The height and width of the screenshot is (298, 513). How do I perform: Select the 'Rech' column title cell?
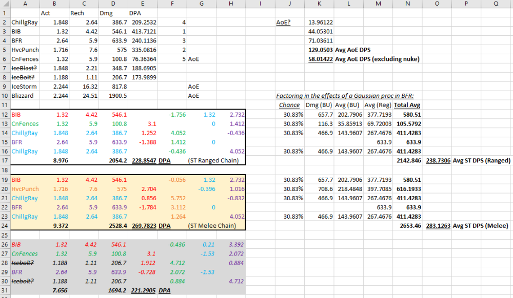point(77,13)
